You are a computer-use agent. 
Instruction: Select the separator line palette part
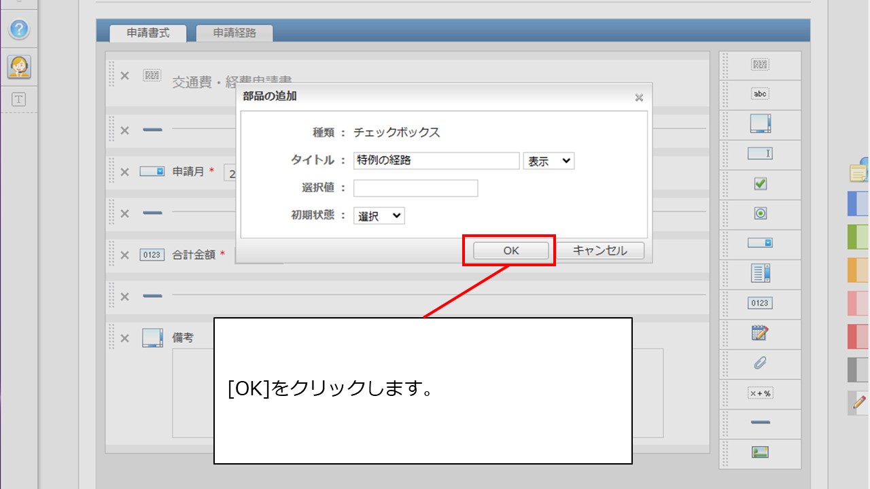click(760, 422)
